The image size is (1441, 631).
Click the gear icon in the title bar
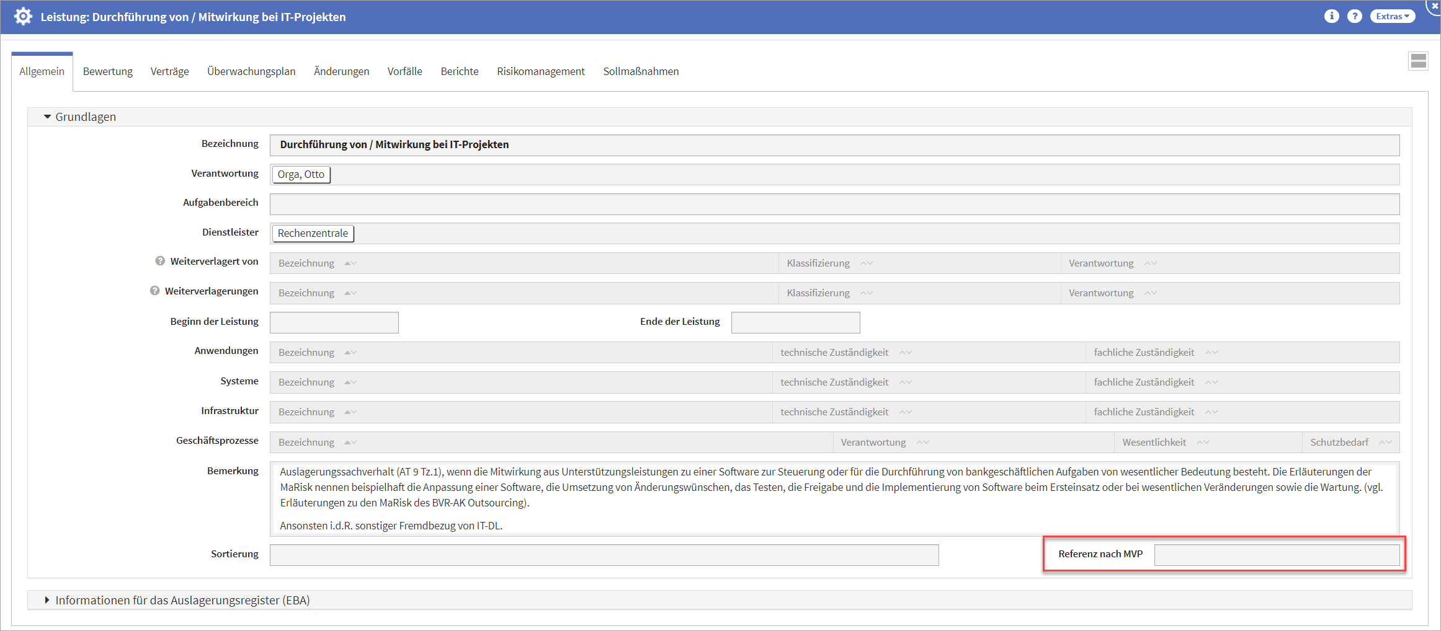[23, 17]
